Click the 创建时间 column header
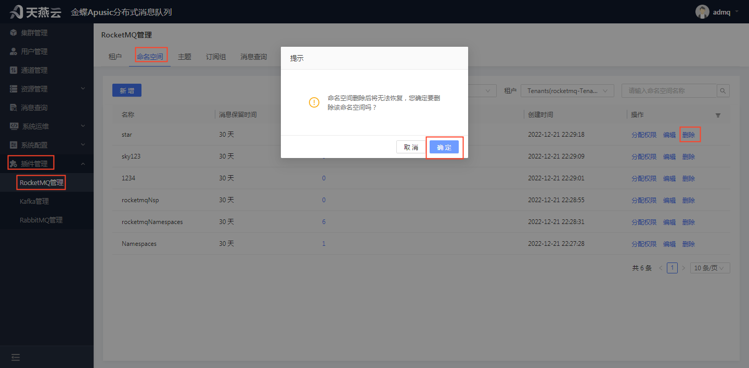 pyautogui.click(x=540, y=115)
